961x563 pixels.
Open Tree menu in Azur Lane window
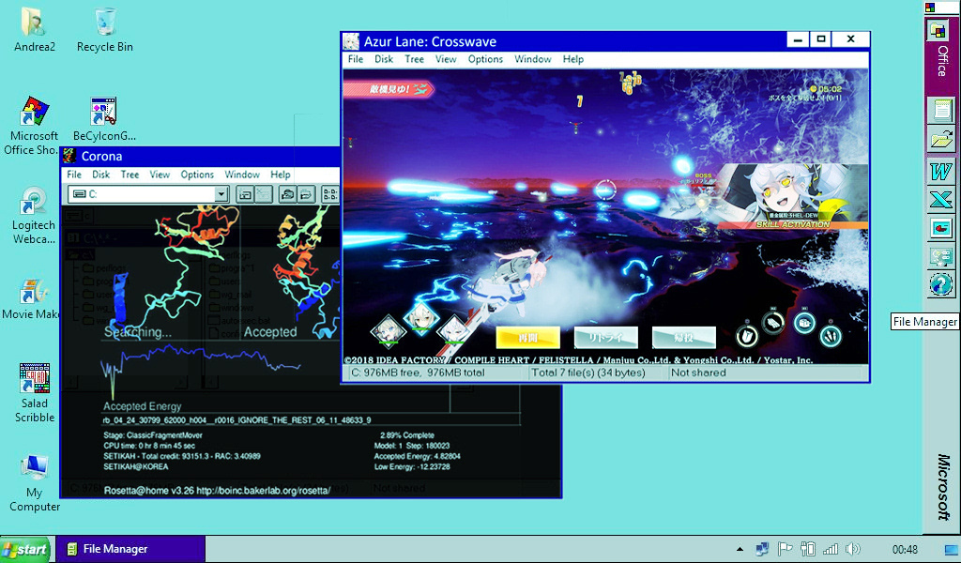(414, 59)
